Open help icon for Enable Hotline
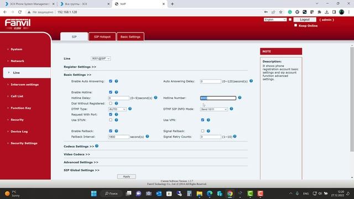The image size is (354, 199). point(116,92)
